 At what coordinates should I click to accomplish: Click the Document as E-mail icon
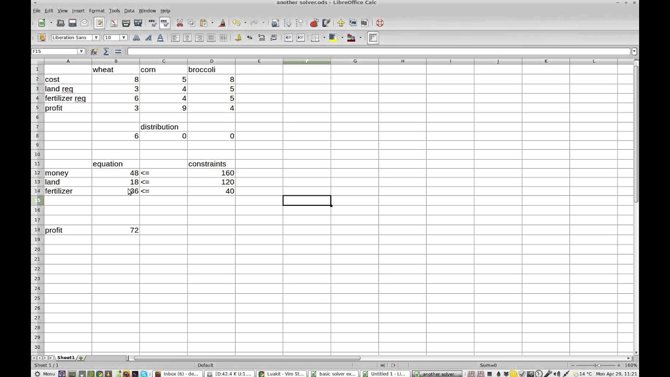pyautogui.click(x=84, y=23)
